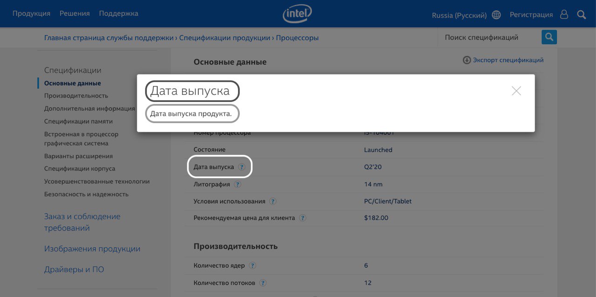This screenshot has height=297, width=596.
Task: Go to Главная страница службы поддержки breadcrumb
Action: pos(108,38)
